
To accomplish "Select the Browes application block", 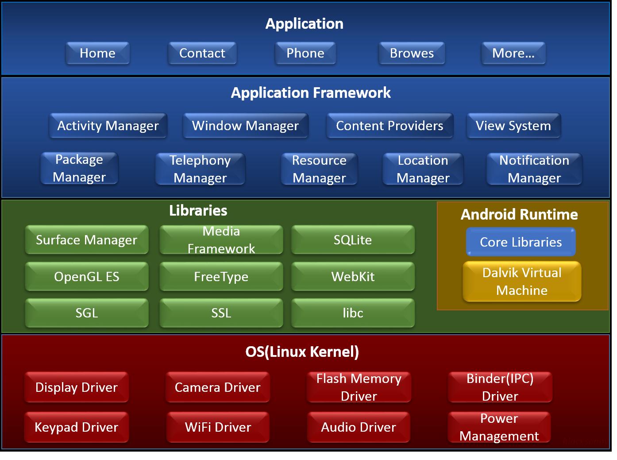I will tap(411, 53).
